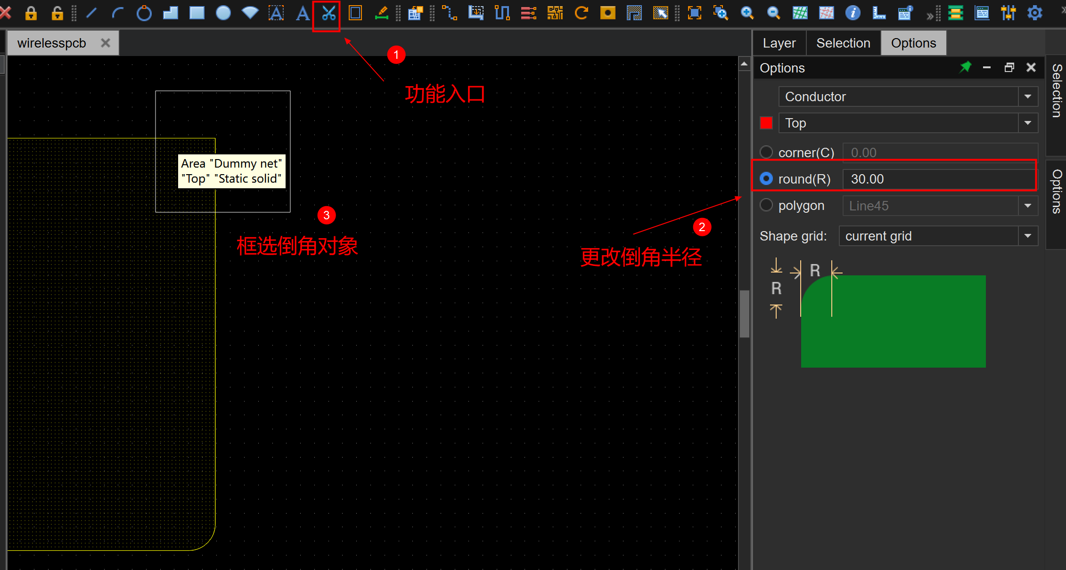Expand the Shape grid dropdown

pos(1027,236)
